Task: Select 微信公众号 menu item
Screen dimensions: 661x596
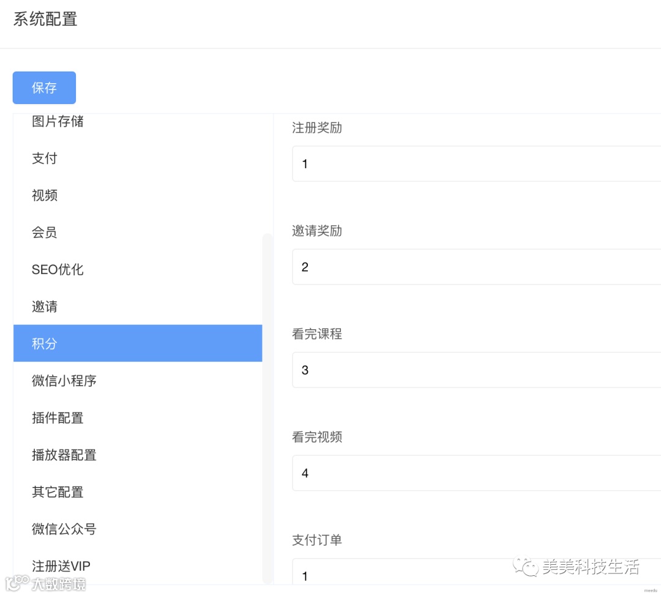Action: 64,529
